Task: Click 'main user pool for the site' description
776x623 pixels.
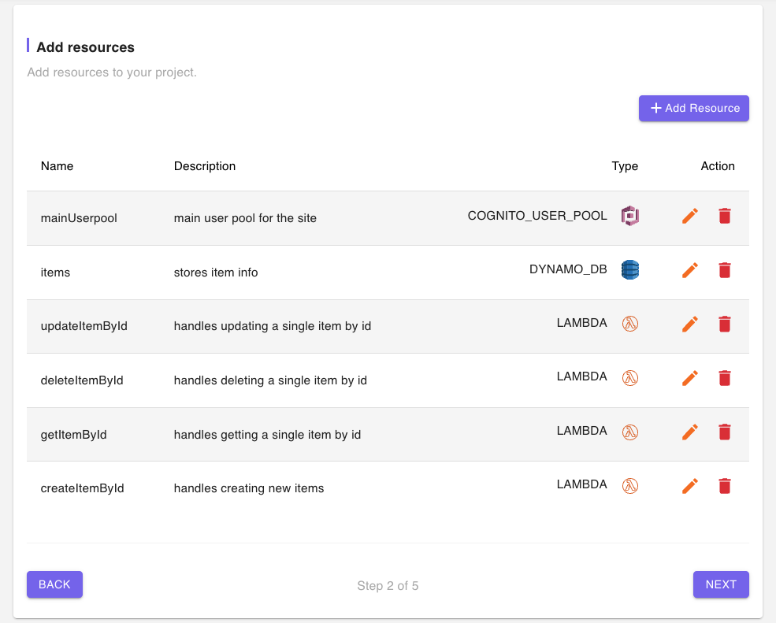Action: pos(245,218)
